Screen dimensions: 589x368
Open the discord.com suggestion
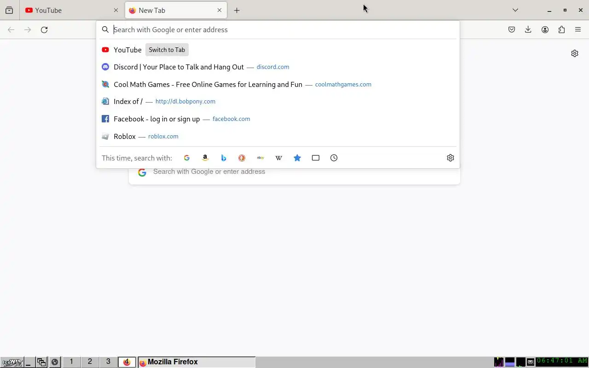tap(278, 67)
